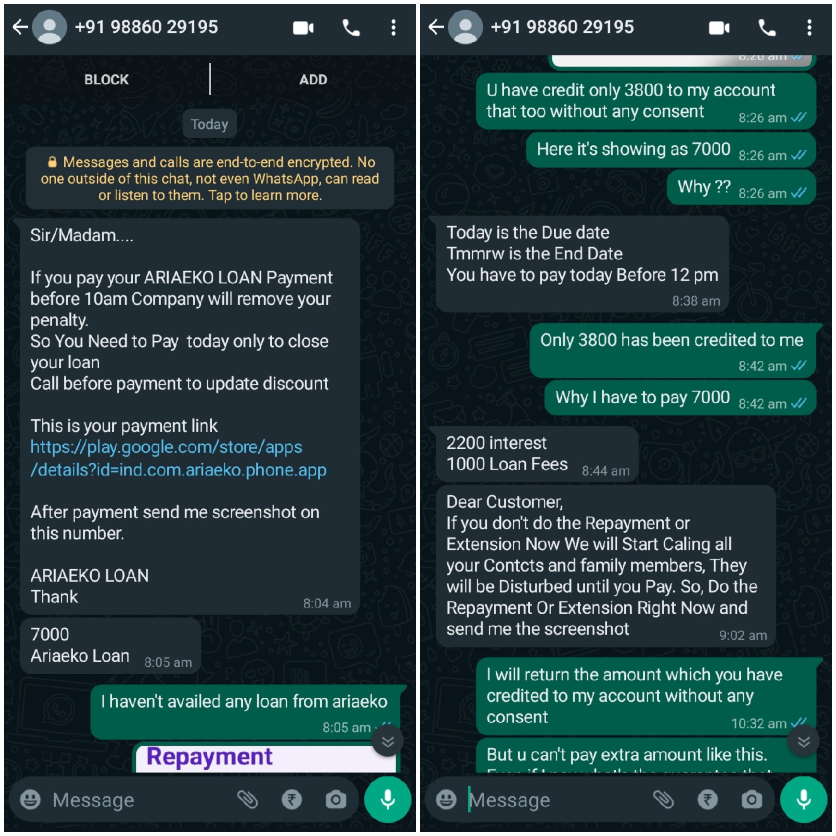The image size is (836, 836).
Task: Open the camera from left message bar
Action: [x=336, y=799]
